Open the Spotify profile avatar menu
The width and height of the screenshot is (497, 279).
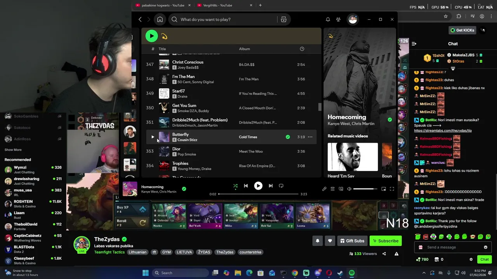tap(353, 19)
